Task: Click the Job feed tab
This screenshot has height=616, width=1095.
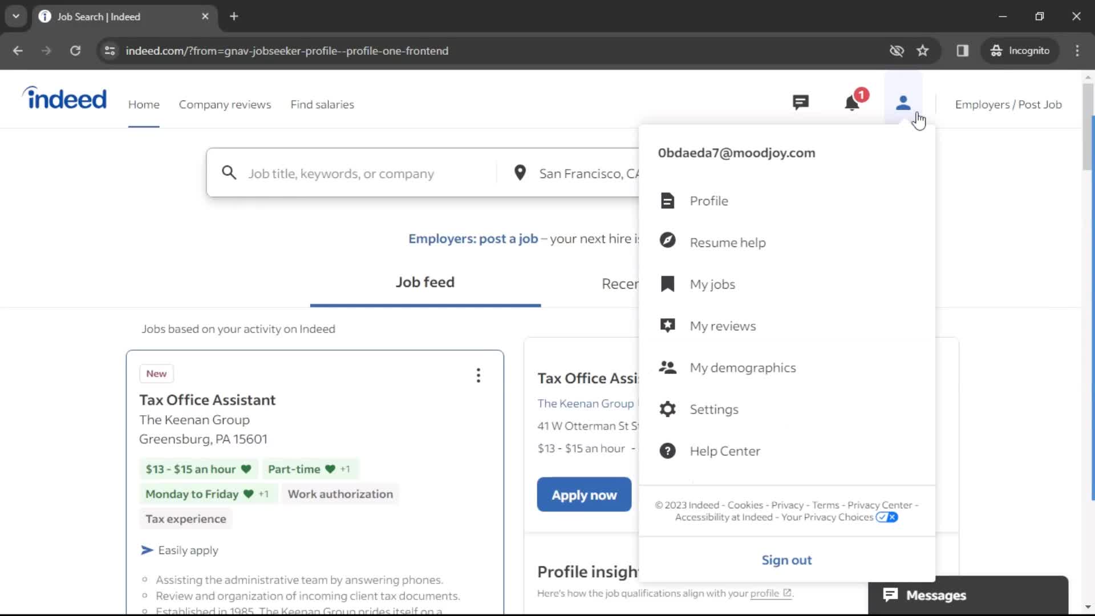Action: (x=424, y=281)
